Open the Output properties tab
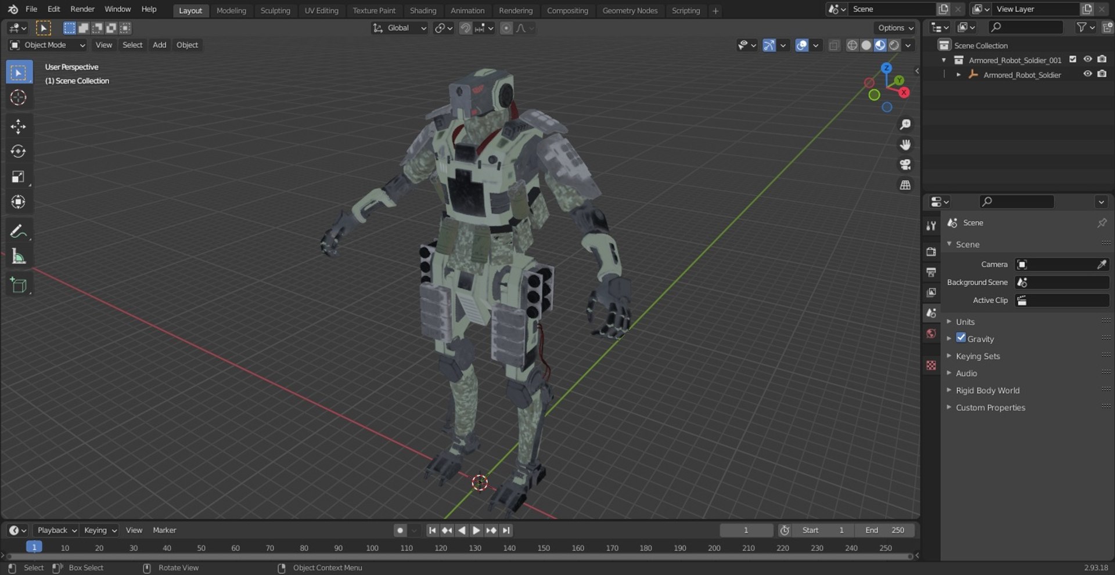Viewport: 1115px width, 575px height. tap(931, 272)
